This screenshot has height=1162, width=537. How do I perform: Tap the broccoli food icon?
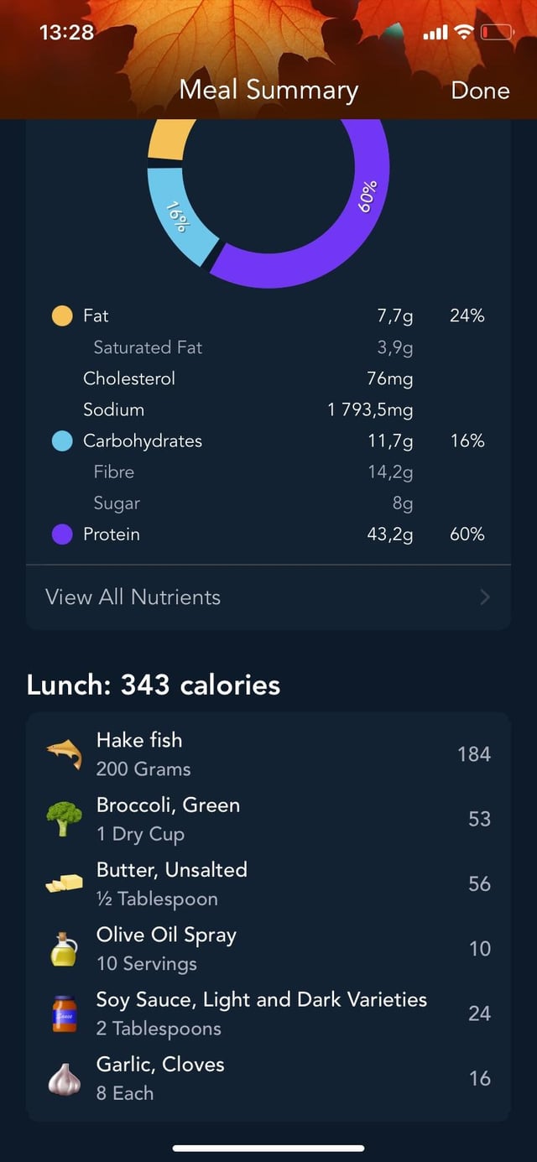(x=64, y=819)
